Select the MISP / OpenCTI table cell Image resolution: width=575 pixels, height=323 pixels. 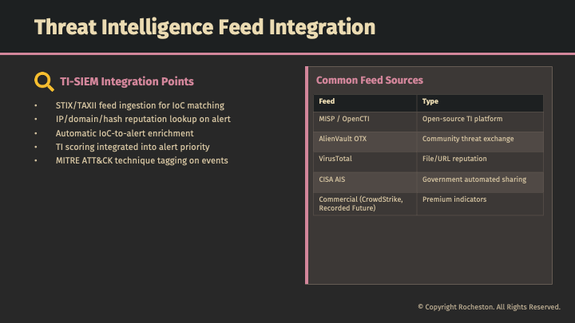[345, 118]
